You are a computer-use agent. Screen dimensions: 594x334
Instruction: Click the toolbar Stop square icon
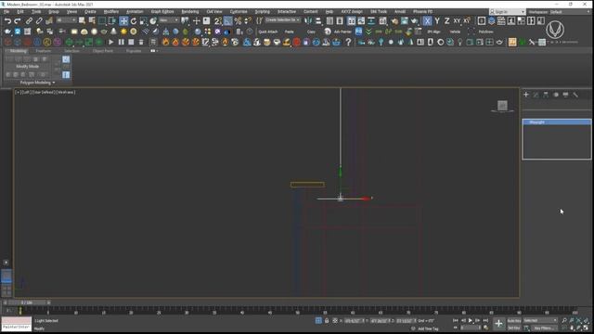(x=131, y=42)
